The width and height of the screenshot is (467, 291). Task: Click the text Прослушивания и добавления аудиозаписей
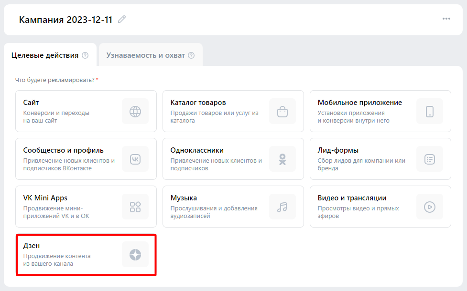click(x=214, y=212)
